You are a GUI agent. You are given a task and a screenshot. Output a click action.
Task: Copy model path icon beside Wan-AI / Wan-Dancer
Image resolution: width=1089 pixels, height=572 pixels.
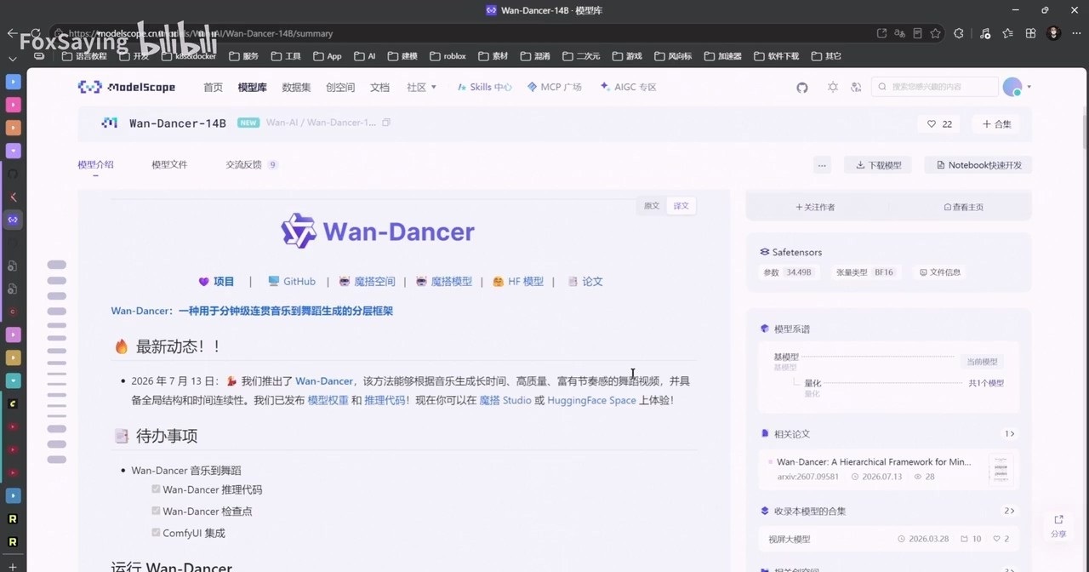click(x=386, y=123)
